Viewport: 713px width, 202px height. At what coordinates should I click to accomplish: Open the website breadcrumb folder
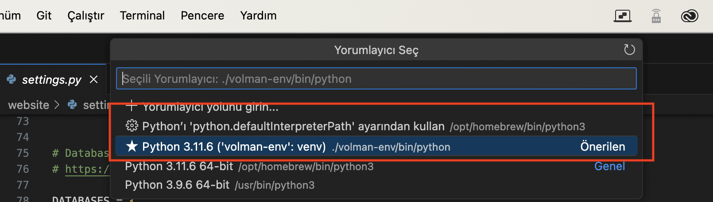[x=29, y=105]
